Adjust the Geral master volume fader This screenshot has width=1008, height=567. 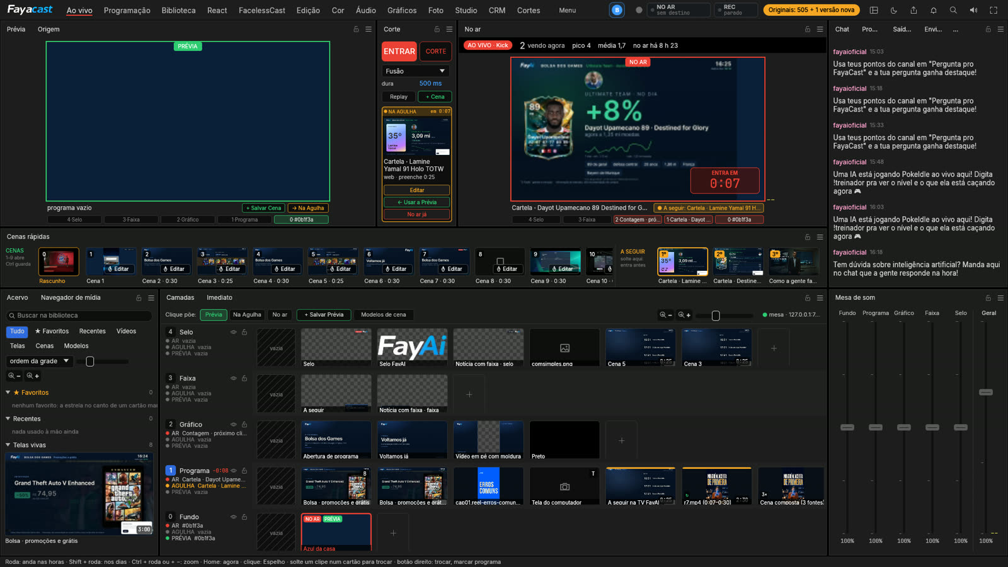pos(986,392)
